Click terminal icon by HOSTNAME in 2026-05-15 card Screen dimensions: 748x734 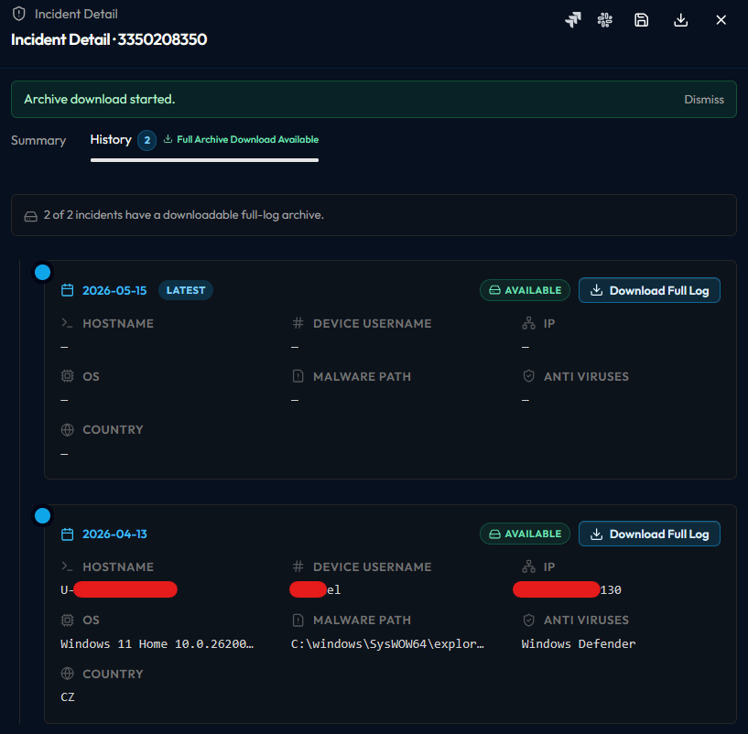(67, 323)
